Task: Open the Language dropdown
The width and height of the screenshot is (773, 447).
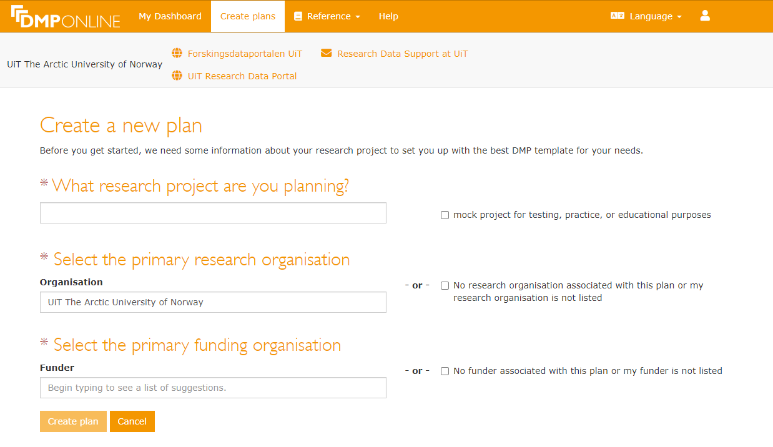Action: tap(651, 16)
